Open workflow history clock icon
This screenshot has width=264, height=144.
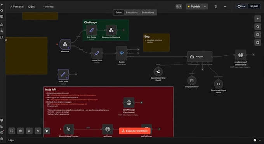216,7
